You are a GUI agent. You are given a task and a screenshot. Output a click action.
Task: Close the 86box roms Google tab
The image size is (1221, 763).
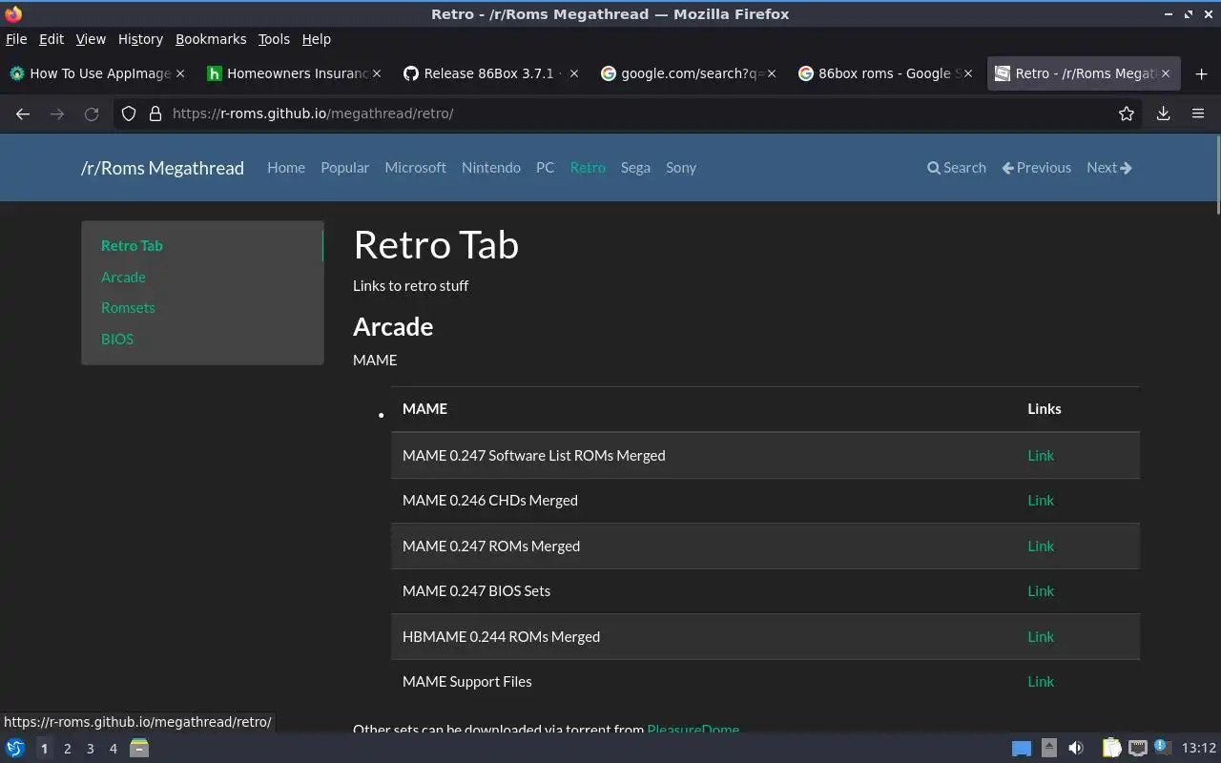[x=968, y=73]
